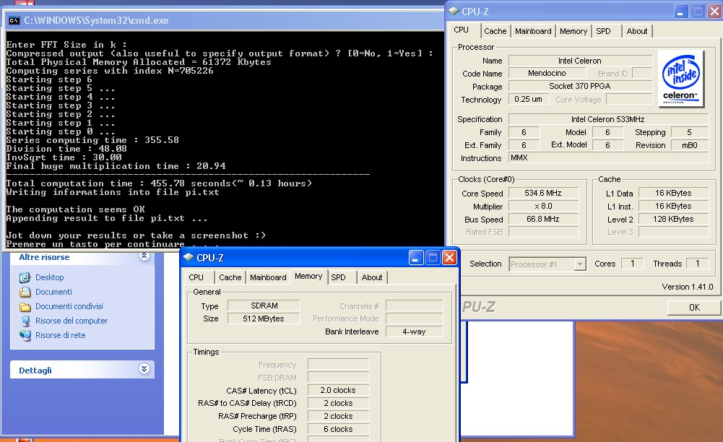Click the Bus Speed value 66.8 MHz

[543, 219]
